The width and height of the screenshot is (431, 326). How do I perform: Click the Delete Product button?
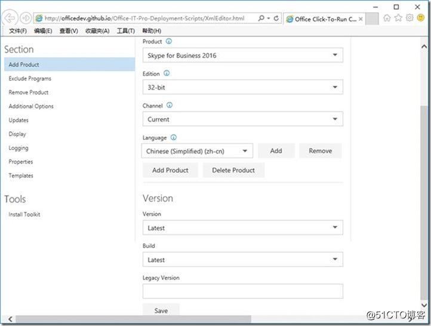click(233, 170)
